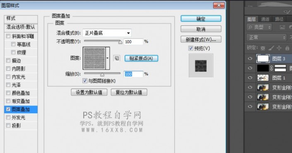Enable 颜色叠加 checkbox
The height and width of the screenshot is (153, 292).
pos(8,93)
